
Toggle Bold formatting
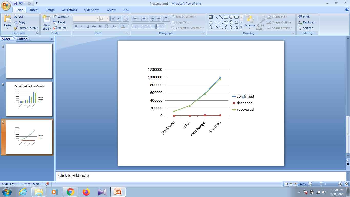[x=76, y=26]
